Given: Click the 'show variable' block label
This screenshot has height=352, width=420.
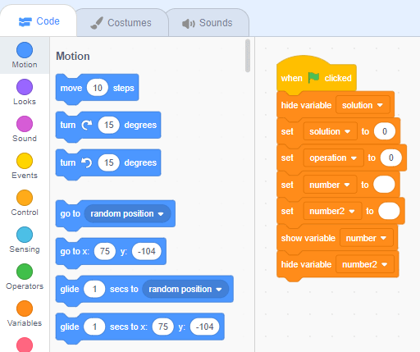Looking at the screenshot, I should (x=308, y=238).
